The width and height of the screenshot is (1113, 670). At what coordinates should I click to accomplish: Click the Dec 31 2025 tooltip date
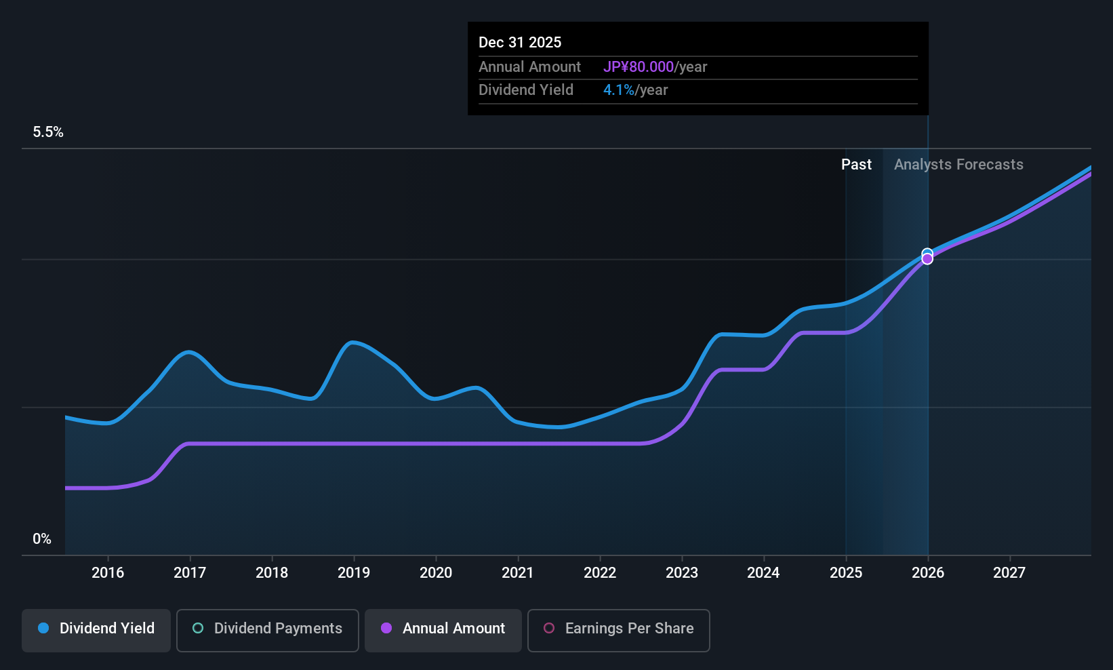pyautogui.click(x=520, y=43)
